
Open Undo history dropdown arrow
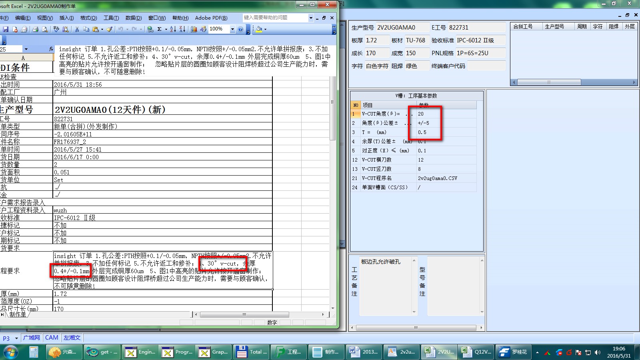(127, 29)
